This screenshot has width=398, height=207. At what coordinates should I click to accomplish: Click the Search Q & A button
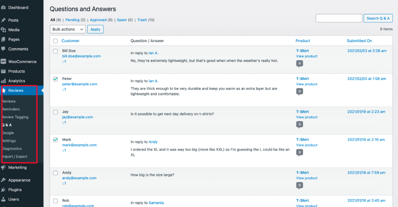click(x=378, y=18)
